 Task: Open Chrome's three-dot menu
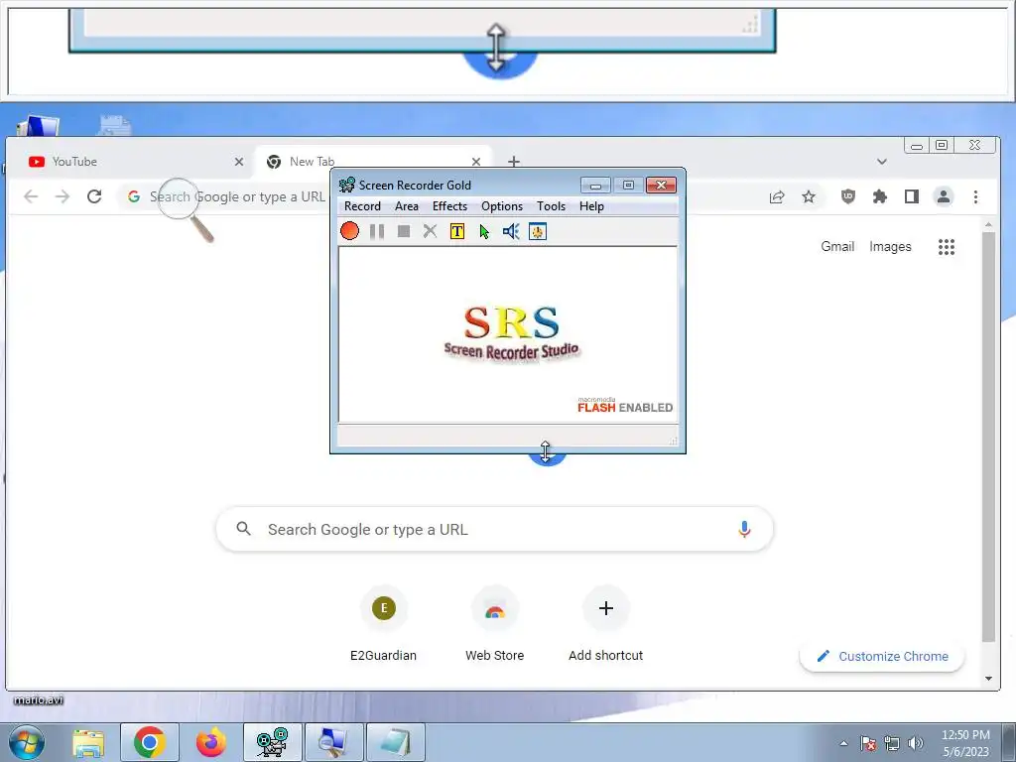[976, 196]
